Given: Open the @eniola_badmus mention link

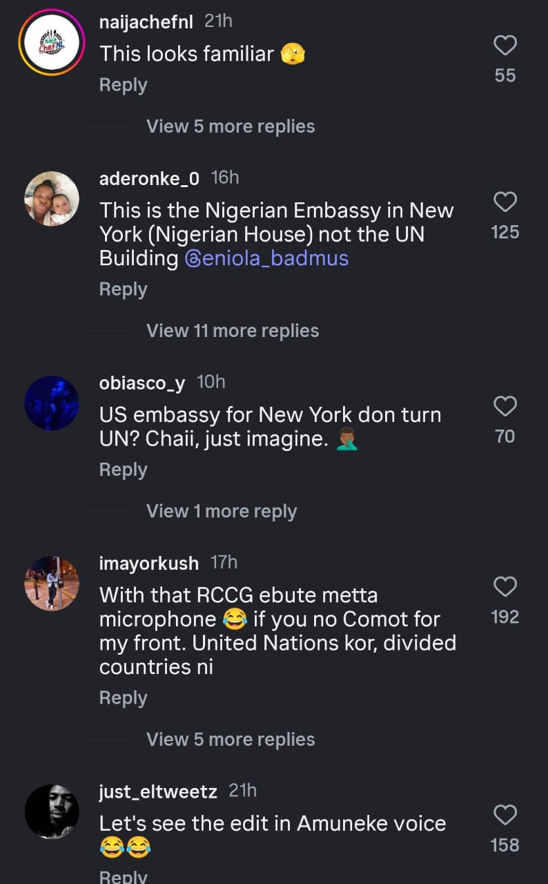Looking at the screenshot, I should 266,258.
